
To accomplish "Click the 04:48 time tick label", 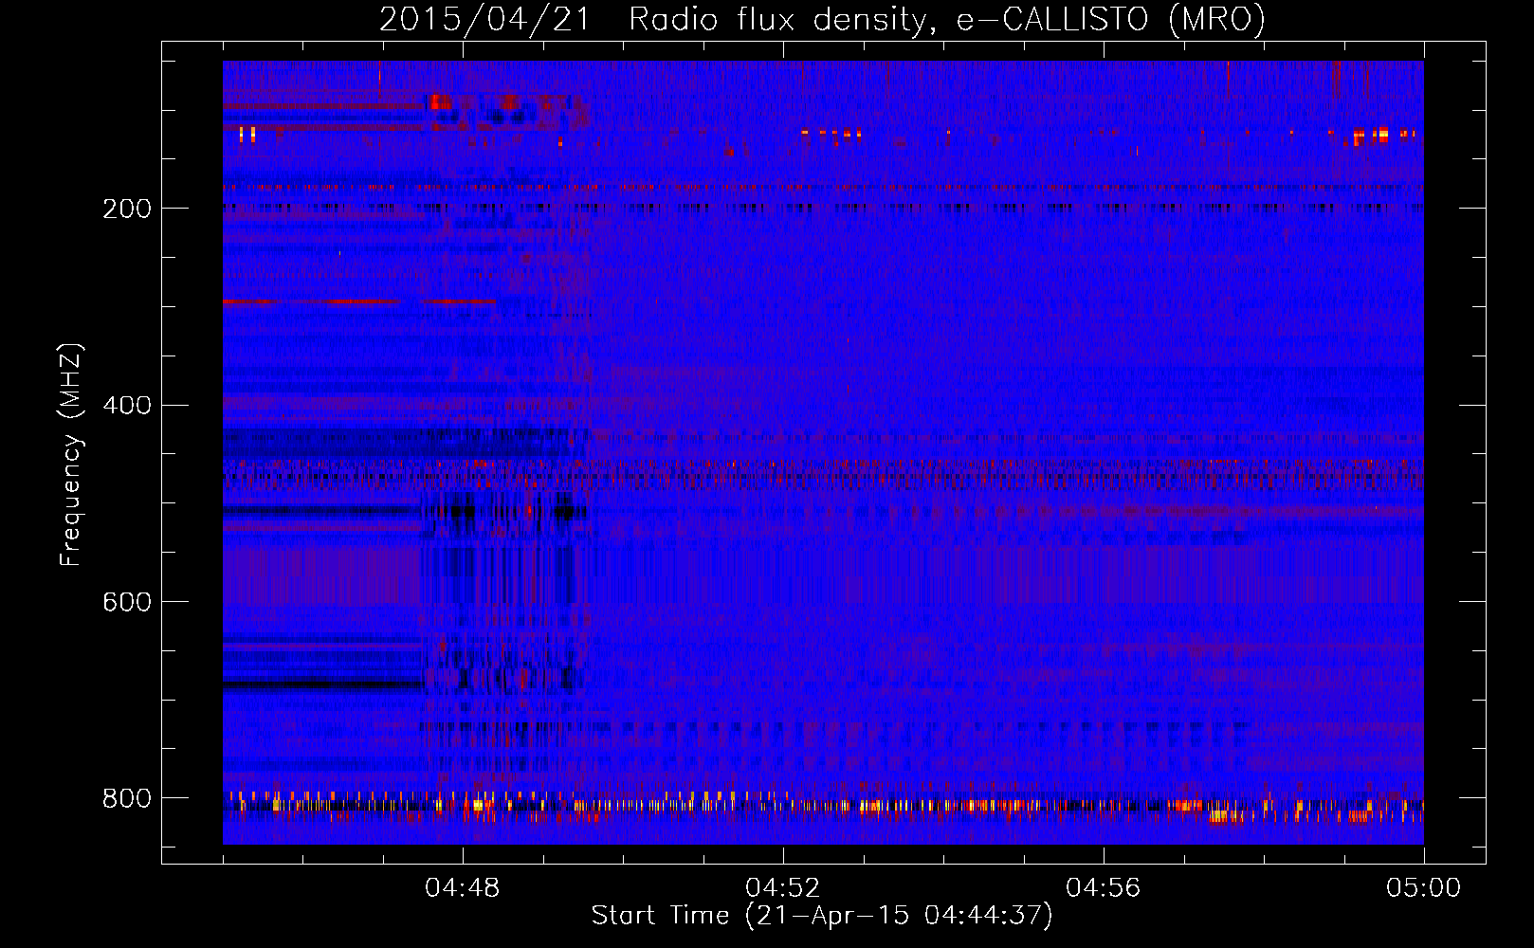I will click(x=462, y=888).
